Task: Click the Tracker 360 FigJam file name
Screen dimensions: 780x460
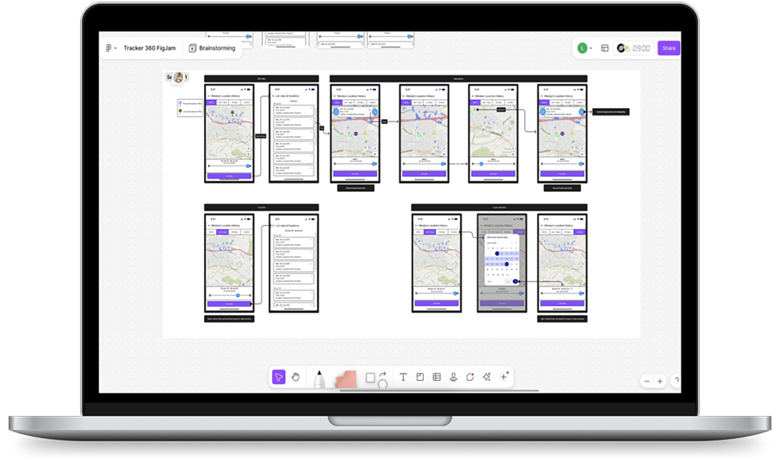Action: click(150, 48)
